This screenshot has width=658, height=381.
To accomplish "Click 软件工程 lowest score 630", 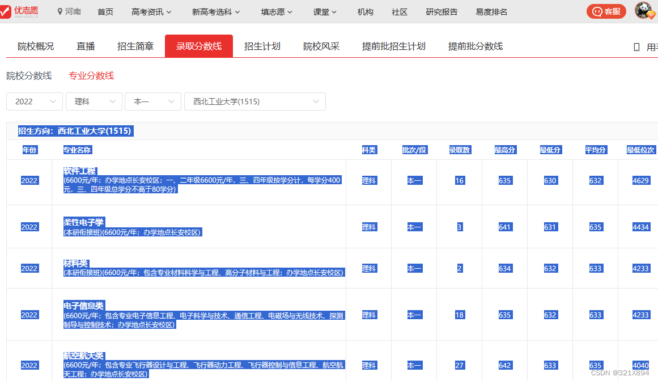I will tap(550, 180).
